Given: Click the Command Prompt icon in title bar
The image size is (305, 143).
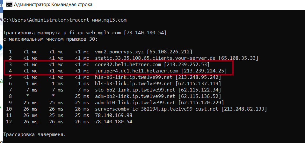Looking at the screenshot, I should pyautogui.click(x=5, y=5).
